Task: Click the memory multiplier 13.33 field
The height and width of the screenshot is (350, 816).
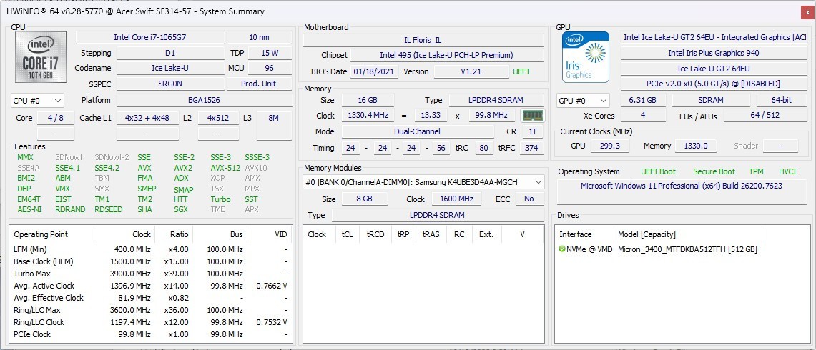Action: pos(431,116)
